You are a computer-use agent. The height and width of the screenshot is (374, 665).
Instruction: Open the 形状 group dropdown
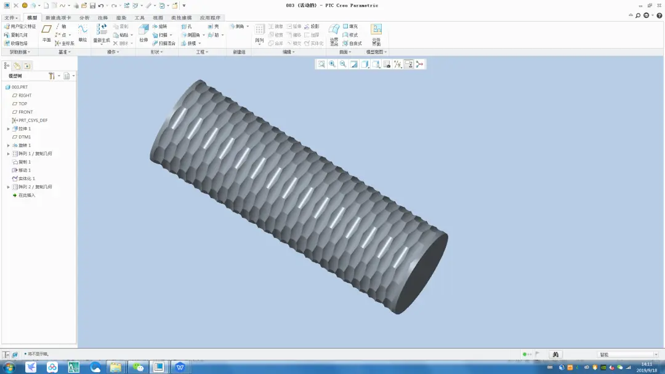point(156,52)
